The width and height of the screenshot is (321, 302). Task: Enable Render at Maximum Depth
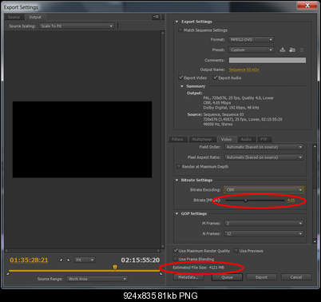pyautogui.click(x=179, y=166)
